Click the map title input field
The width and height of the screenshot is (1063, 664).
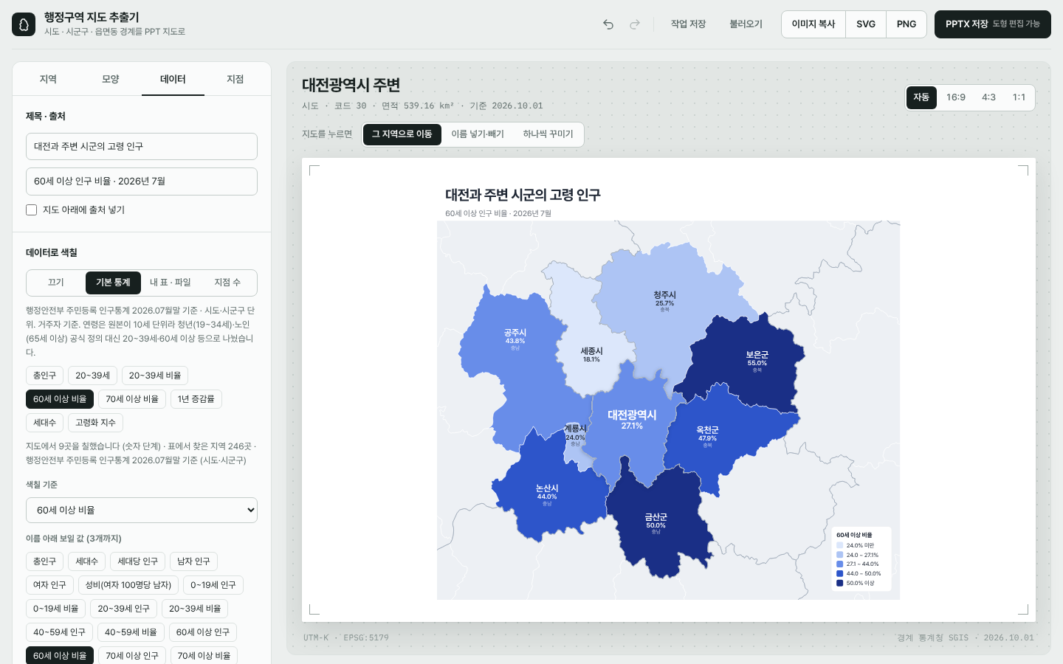(142, 146)
